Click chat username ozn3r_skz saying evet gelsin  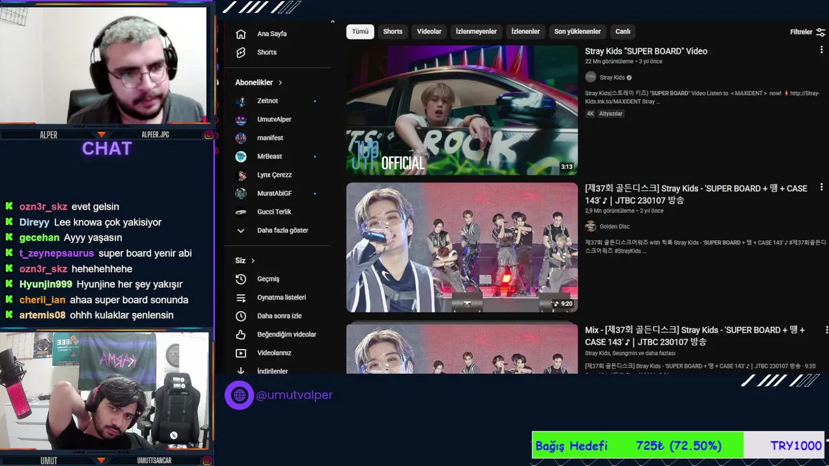click(x=43, y=206)
